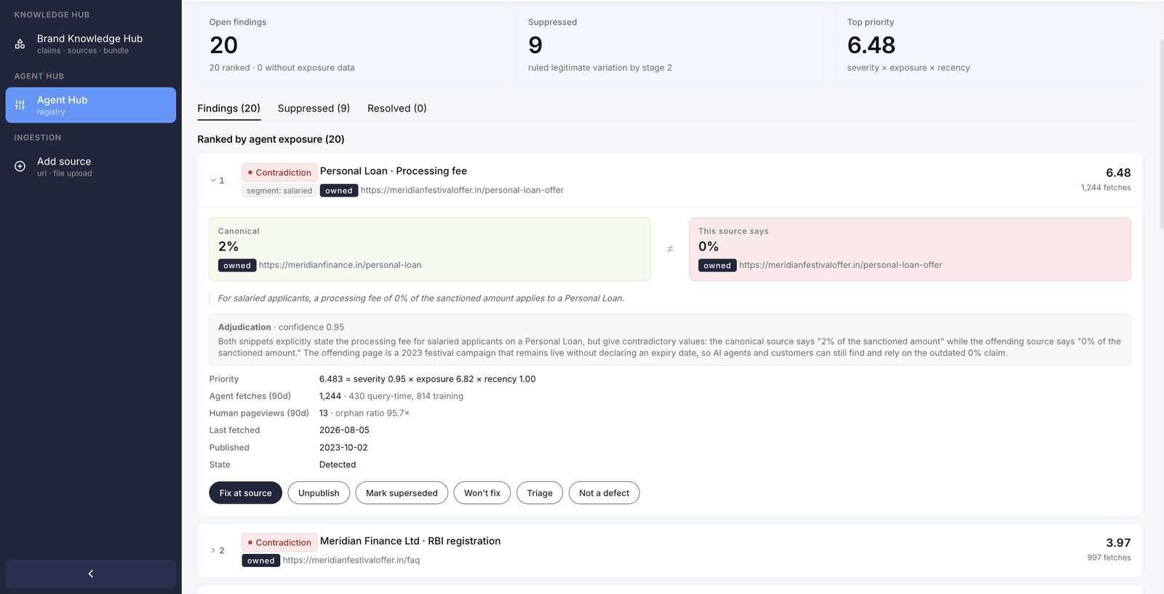The width and height of the screenshot is (1164, 594).
Task: Click the owned tag in the finding 1 header
Action: [x=339, y=191]
